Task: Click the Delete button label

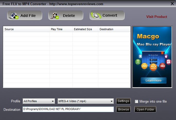Action: click(x=69, y=16)
